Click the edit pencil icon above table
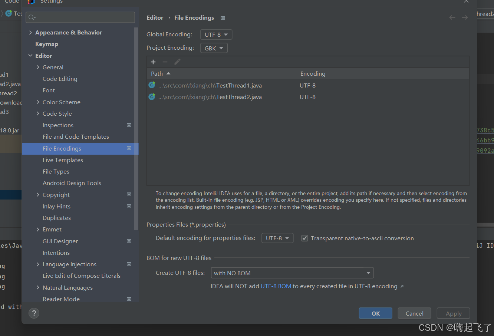Screen dimensions: 494x336 [x=177, y=62]
